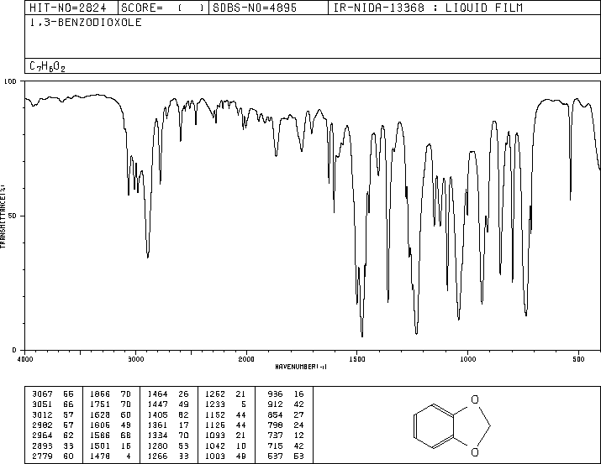Image resolution: width=601 pixels, height=464 pixels.
Task: Click the transmittance 5 beside 1233
Action: 244,404
